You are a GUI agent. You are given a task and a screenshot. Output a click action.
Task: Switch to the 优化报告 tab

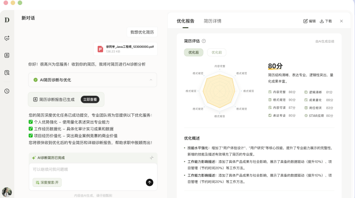click(185, 21)
